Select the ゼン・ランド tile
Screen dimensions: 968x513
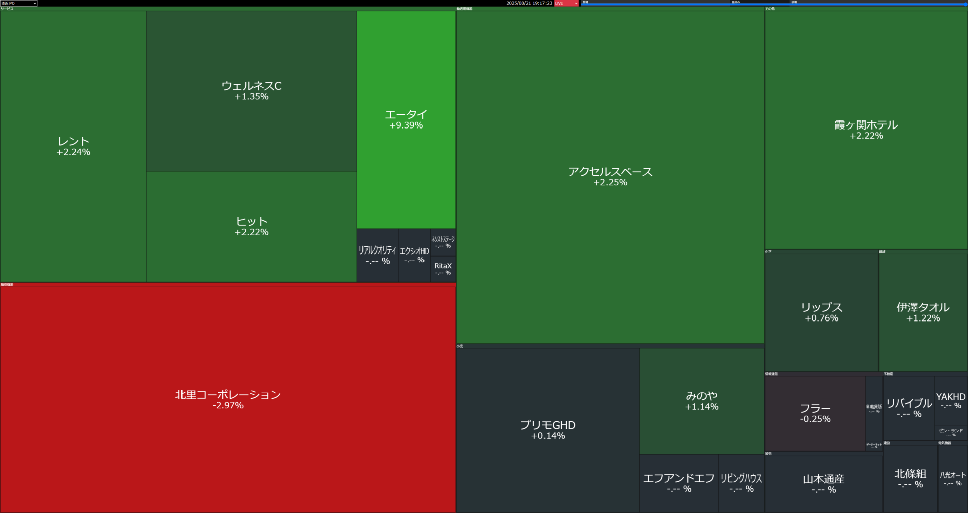point(951,432)
